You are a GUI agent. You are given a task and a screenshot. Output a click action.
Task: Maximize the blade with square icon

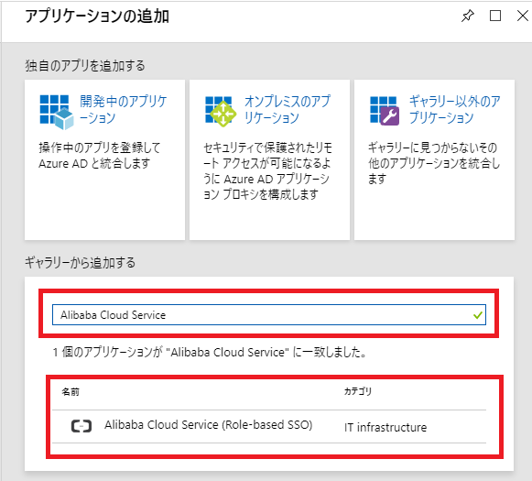495,16
